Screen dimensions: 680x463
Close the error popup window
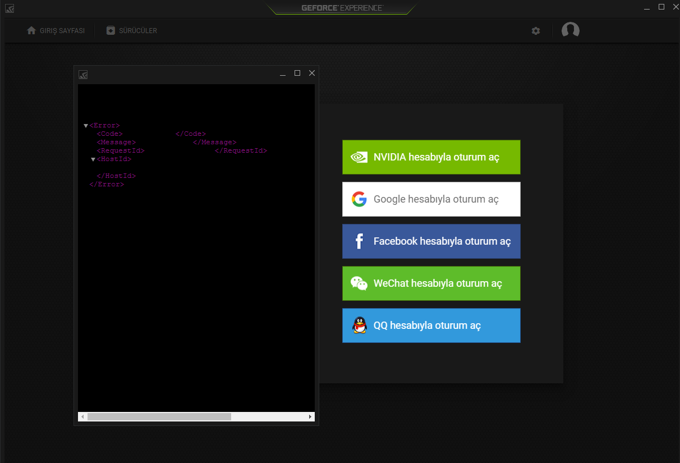pyautogui.click(x=312, y=73)
